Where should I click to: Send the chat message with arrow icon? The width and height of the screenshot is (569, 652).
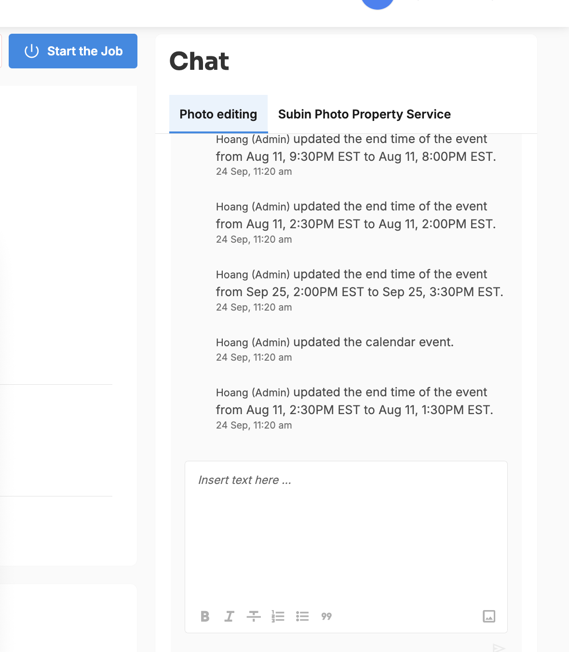499,648
